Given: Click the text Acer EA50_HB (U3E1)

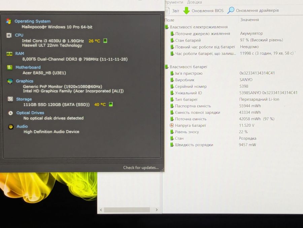Looking at the screenshot, I should 44,73.
